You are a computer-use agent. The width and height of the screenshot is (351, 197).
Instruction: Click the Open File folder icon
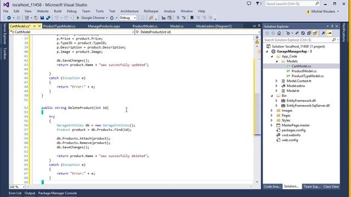(x=36, y=18)
